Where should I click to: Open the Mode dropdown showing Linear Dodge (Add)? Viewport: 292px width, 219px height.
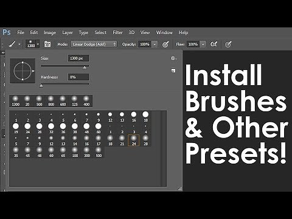point(94,44)
